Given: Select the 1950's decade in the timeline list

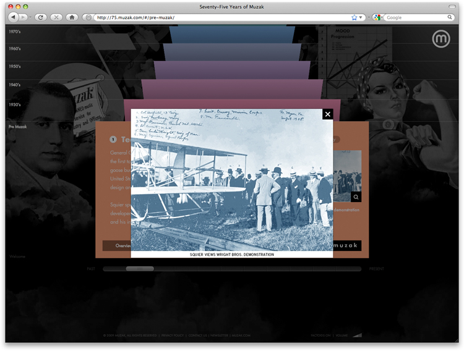Looking at the screenshot, I should tap(14, 67).
